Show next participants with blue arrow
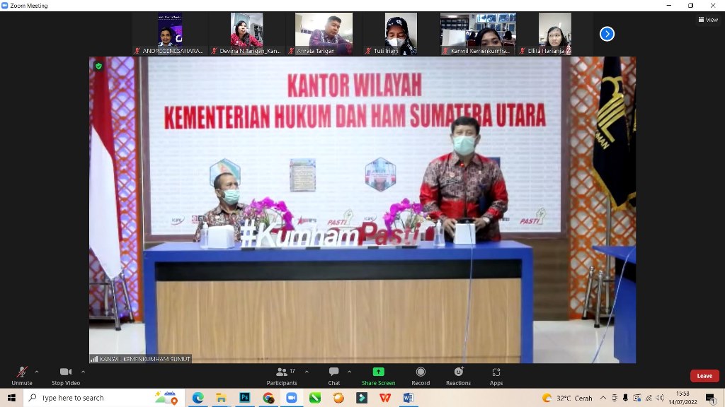 [607, 34]
